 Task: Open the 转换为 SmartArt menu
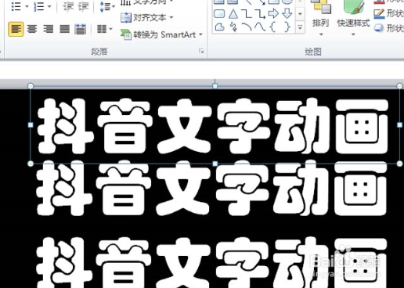(161, 34)
